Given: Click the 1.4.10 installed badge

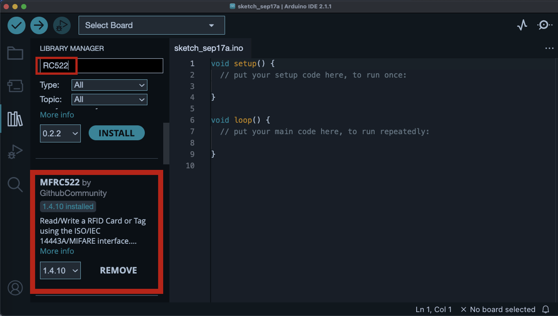Looking at the screenshot, I should (x=68, y=207).
